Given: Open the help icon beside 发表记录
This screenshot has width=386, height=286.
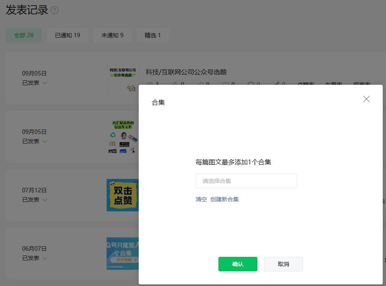Looking at the screenshot, I should click(x=55, y=10).
